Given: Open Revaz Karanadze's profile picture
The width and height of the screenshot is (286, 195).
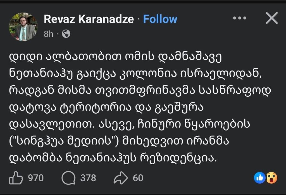Looking at the screenshot, I should tap(23, 27).
